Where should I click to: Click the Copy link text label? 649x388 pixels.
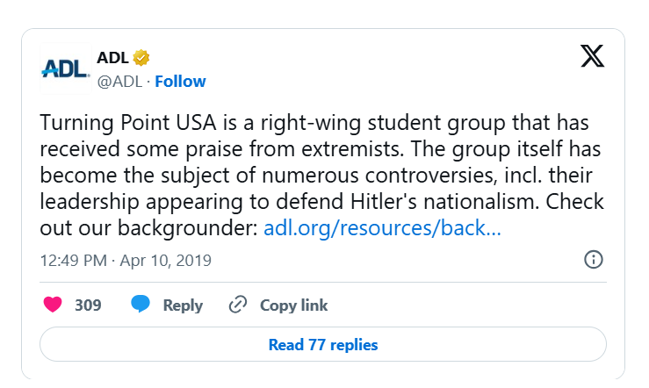[x=293, y=305]
